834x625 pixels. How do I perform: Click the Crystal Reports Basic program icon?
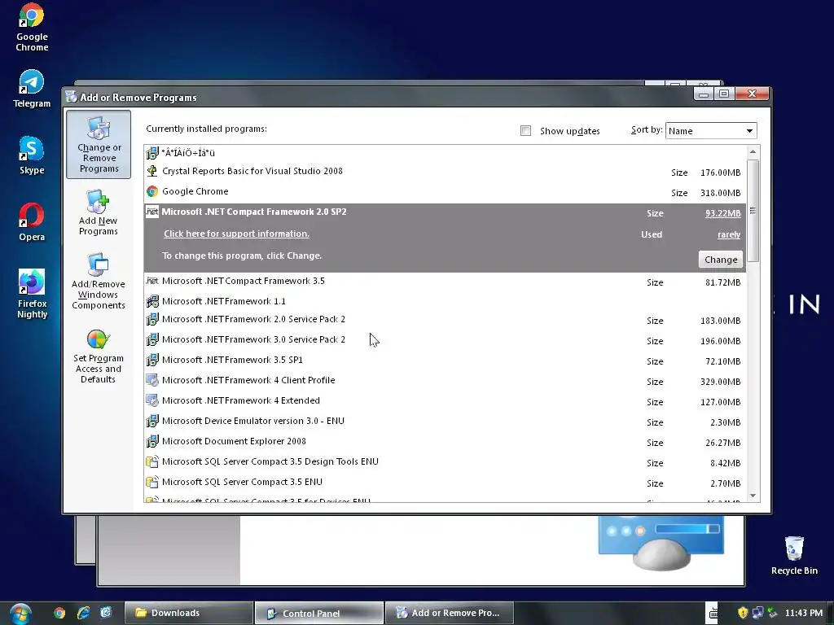click(x=152, y=171)
